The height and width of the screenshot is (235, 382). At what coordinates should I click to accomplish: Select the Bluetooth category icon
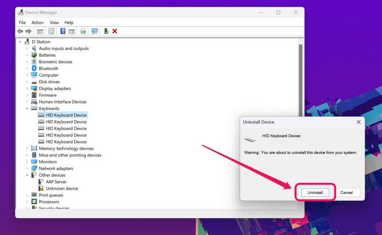tap(34, 69)
